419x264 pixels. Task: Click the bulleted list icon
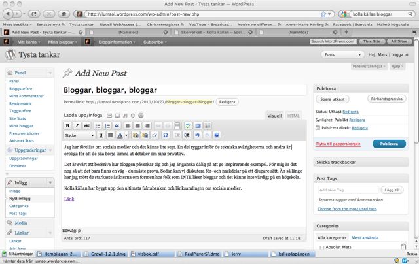click(98, 125)
